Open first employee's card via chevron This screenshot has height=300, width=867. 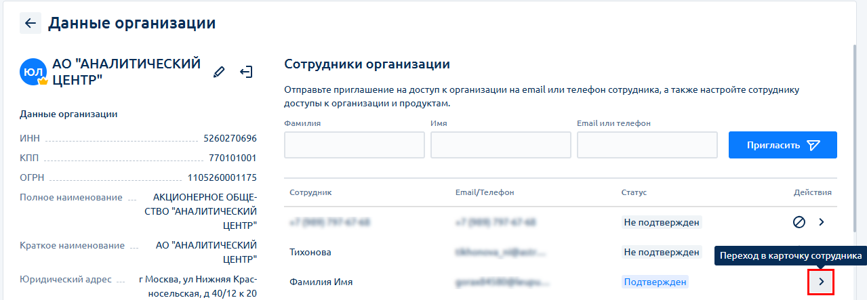(822, 222)
